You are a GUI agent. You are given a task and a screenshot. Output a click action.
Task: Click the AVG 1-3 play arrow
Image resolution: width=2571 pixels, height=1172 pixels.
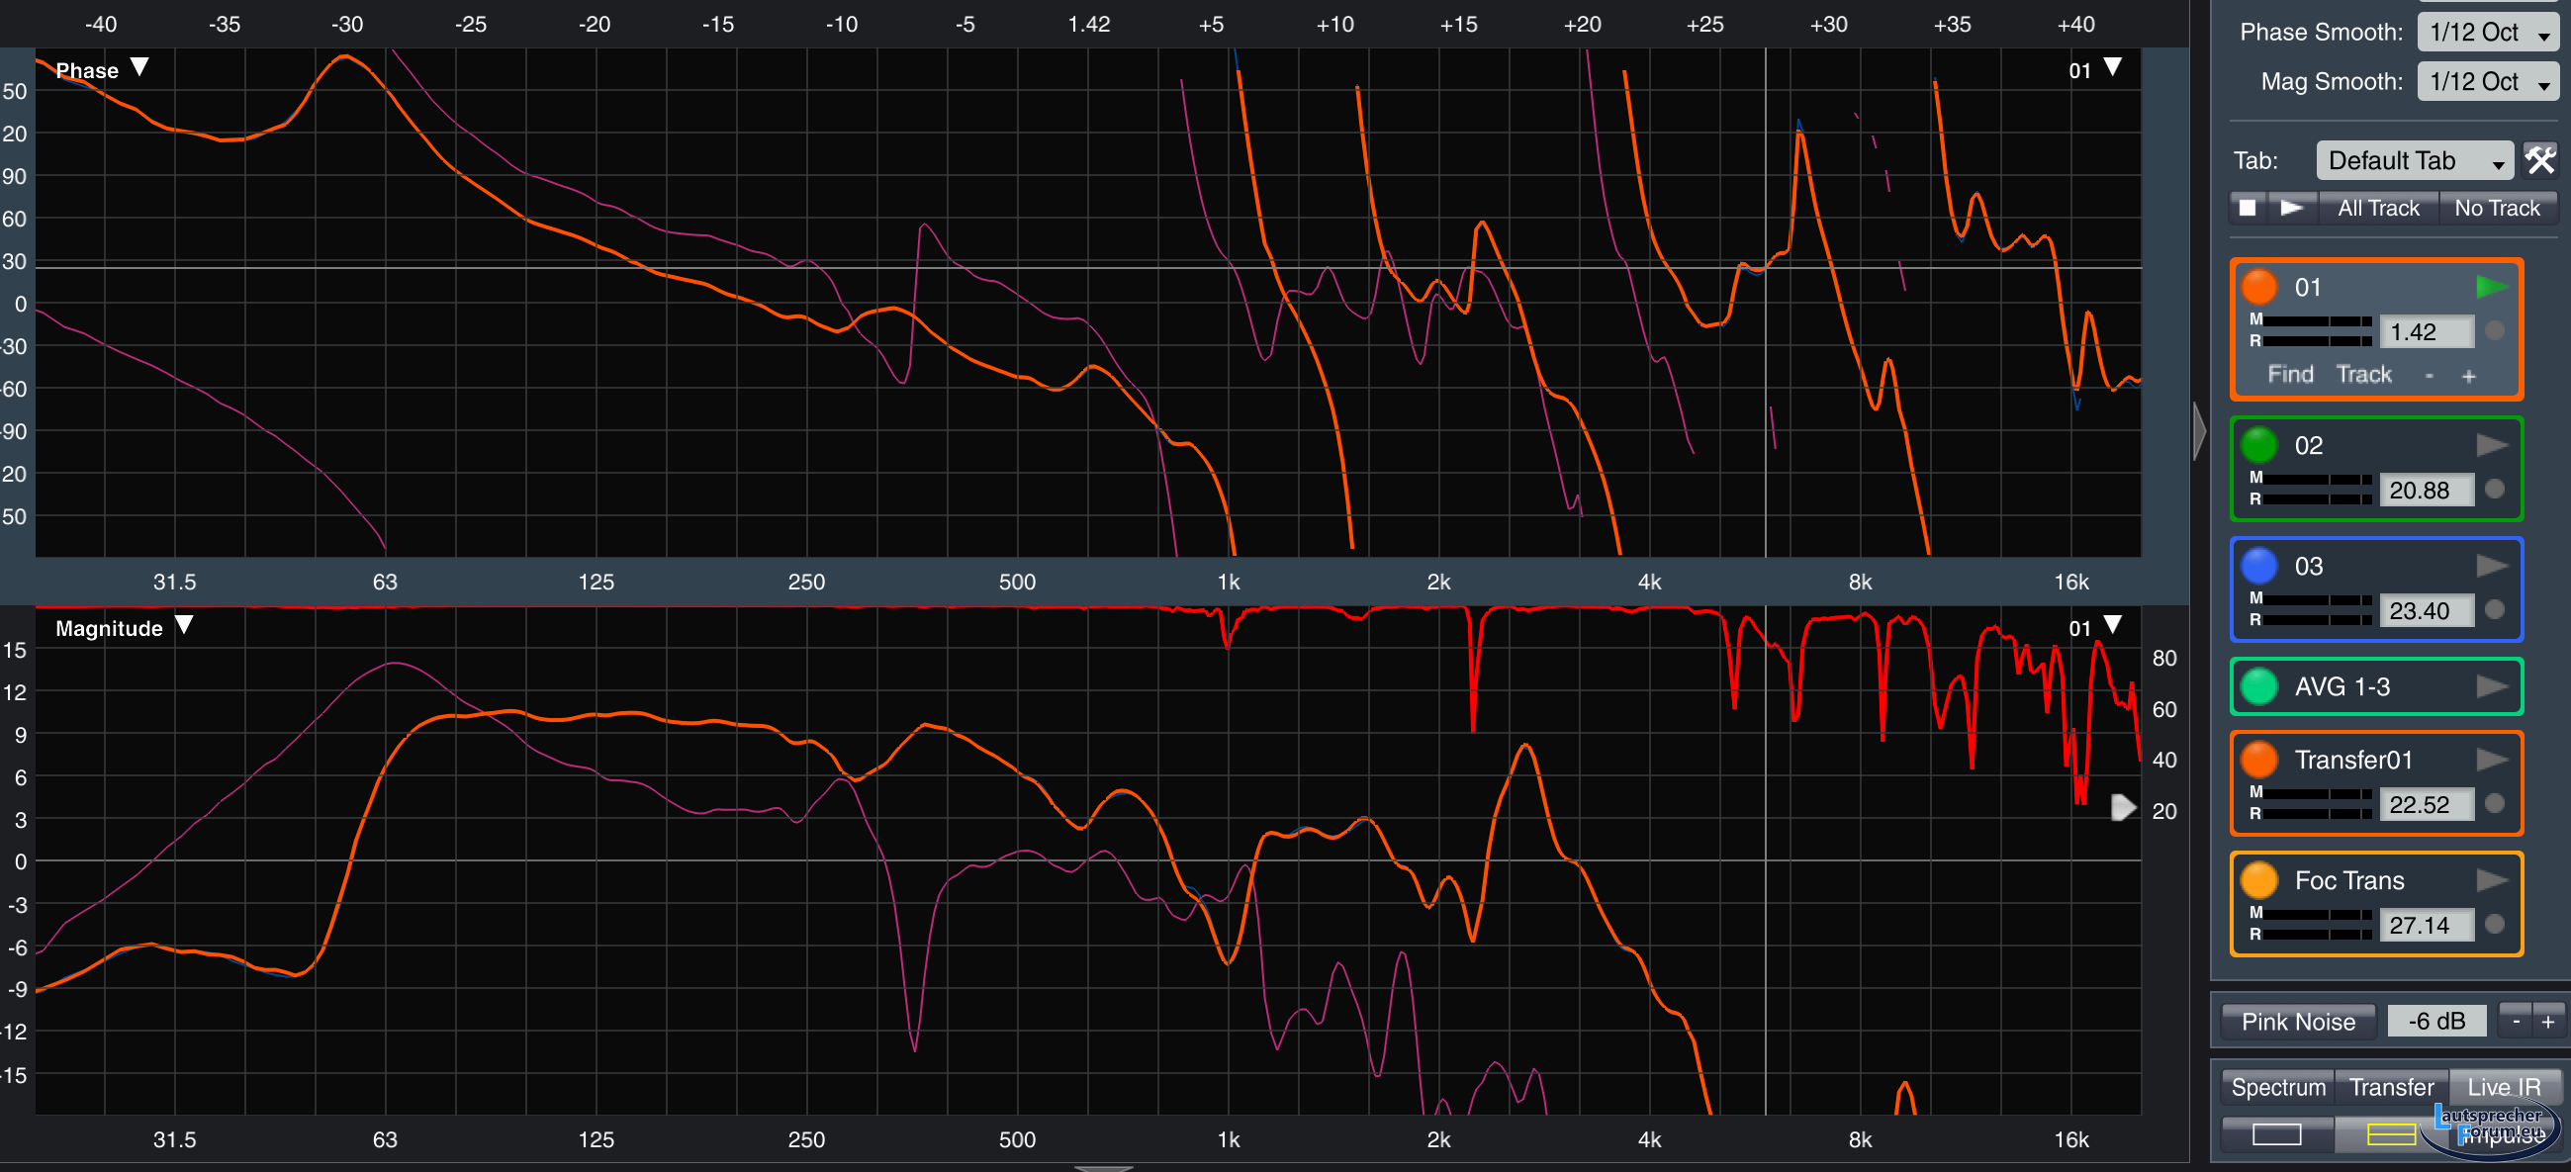click(x=2490, y=686)
